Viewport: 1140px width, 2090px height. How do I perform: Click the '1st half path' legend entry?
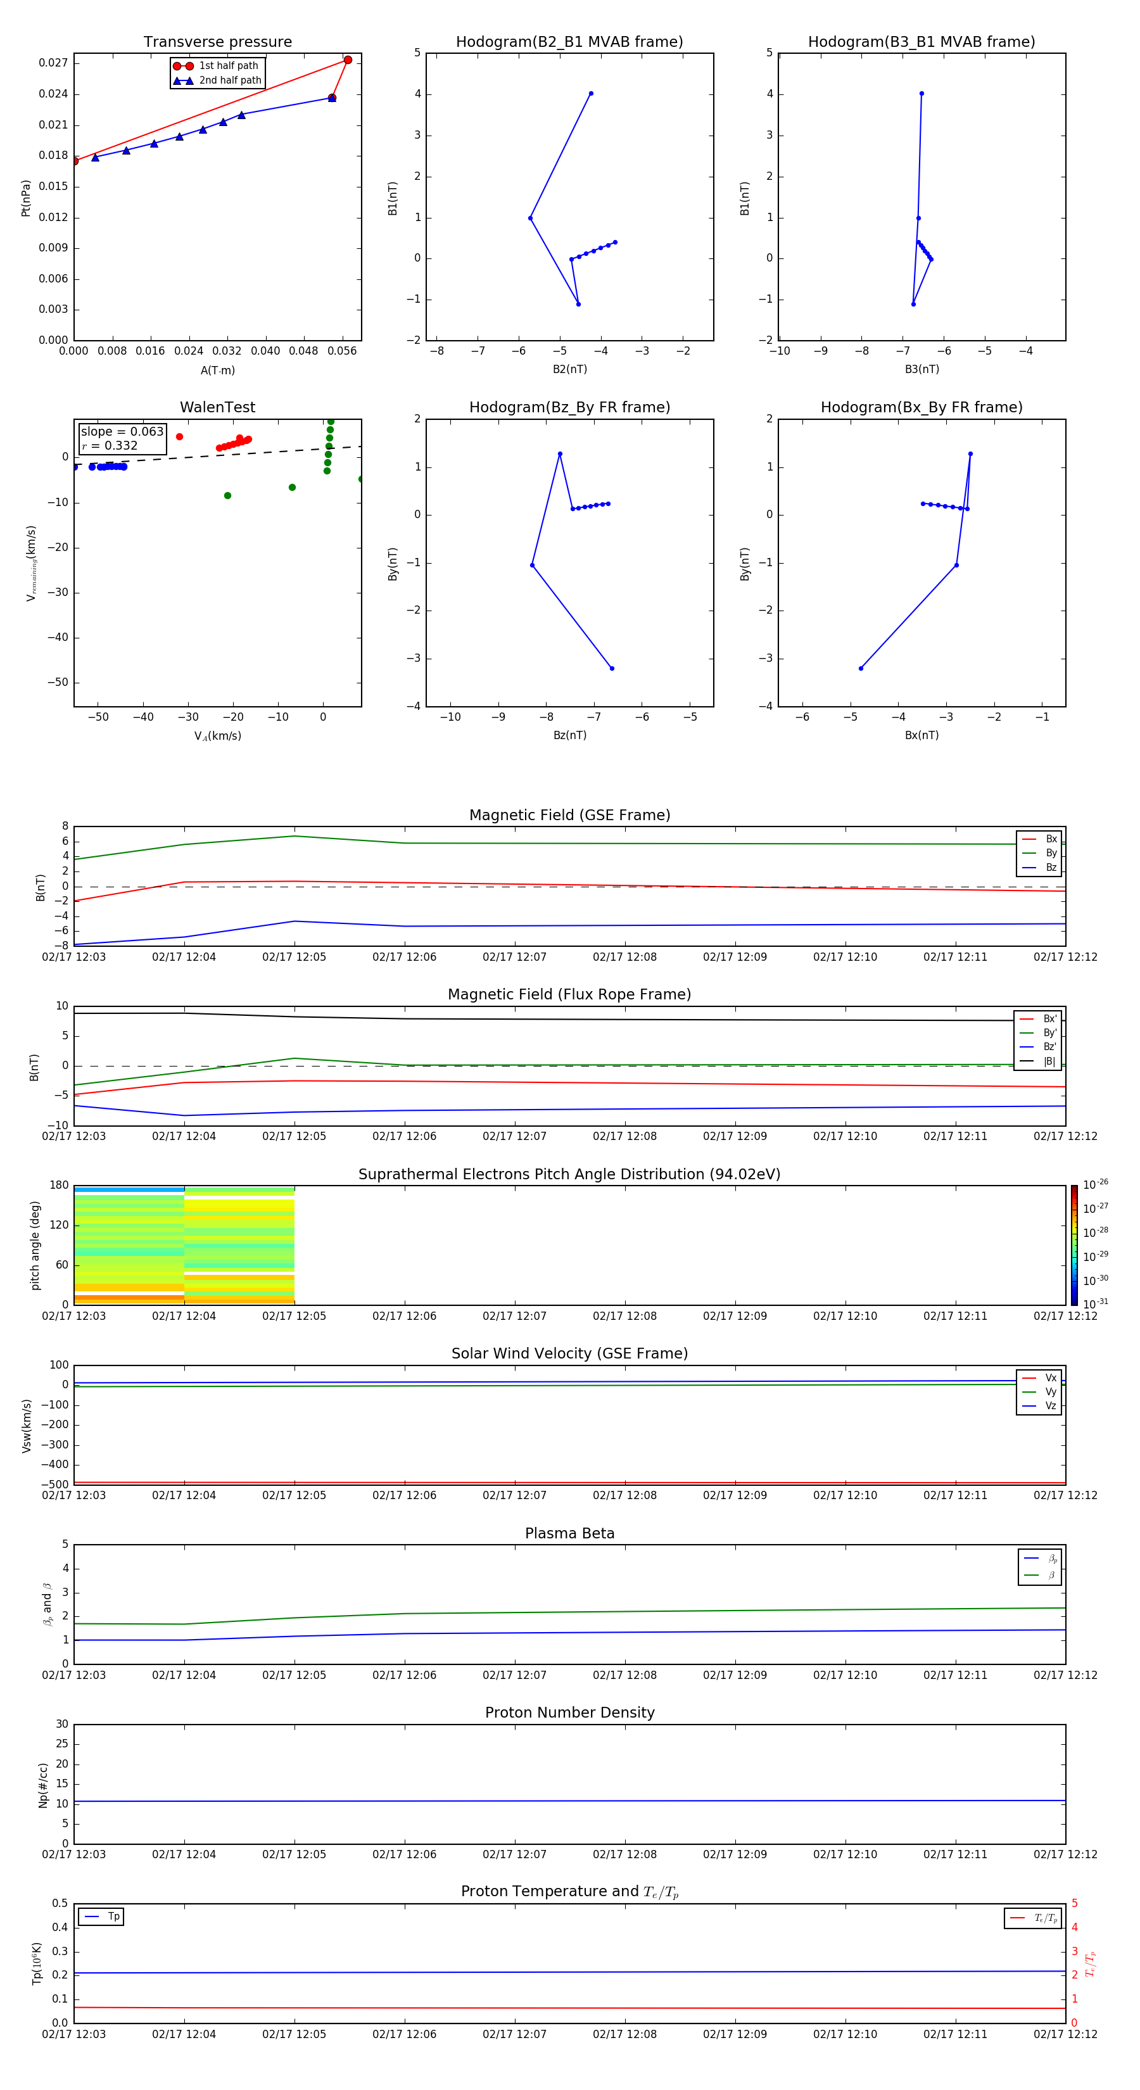point(216,66)
